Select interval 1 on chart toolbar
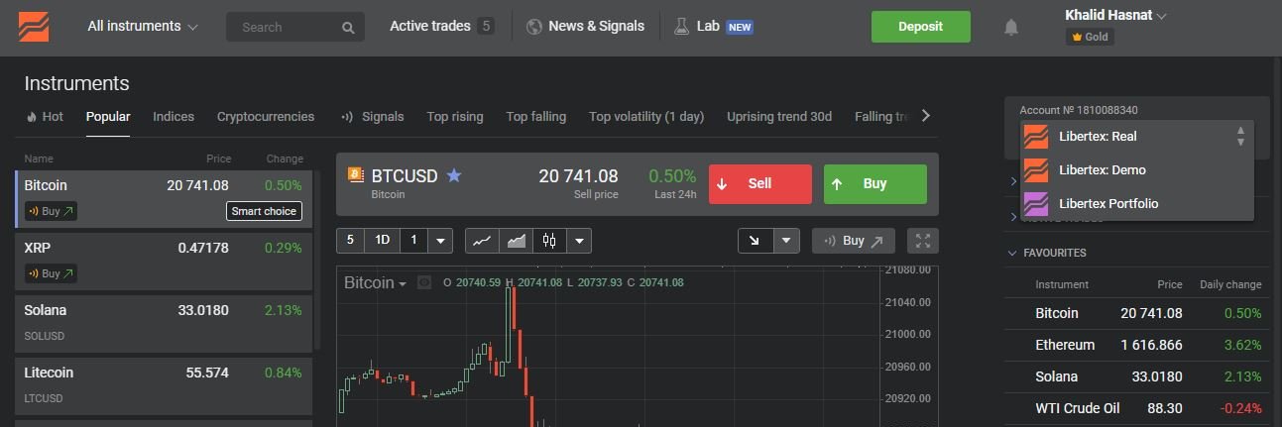The width and height of the screenshot is (1282, 427). click(x=414, y=241)
